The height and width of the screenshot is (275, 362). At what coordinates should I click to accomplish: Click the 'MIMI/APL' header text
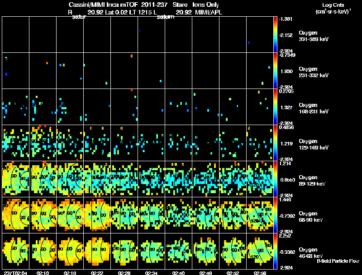tap(209, 12)
